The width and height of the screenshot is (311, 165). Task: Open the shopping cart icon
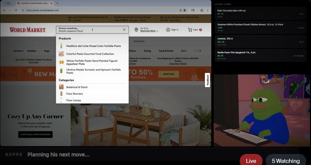point(190,30)
